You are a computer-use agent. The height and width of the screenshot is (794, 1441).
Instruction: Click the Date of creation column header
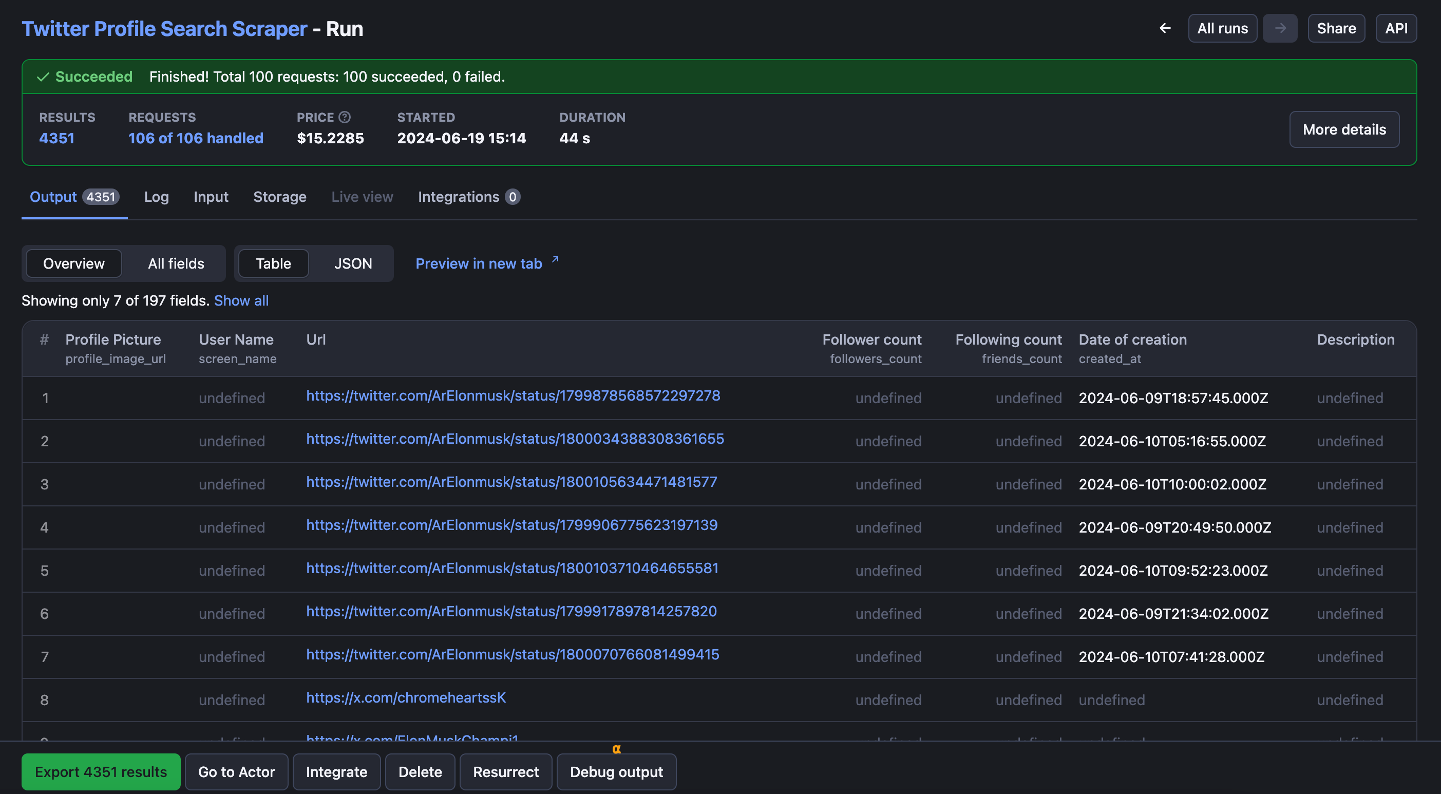click(1133, 339)
